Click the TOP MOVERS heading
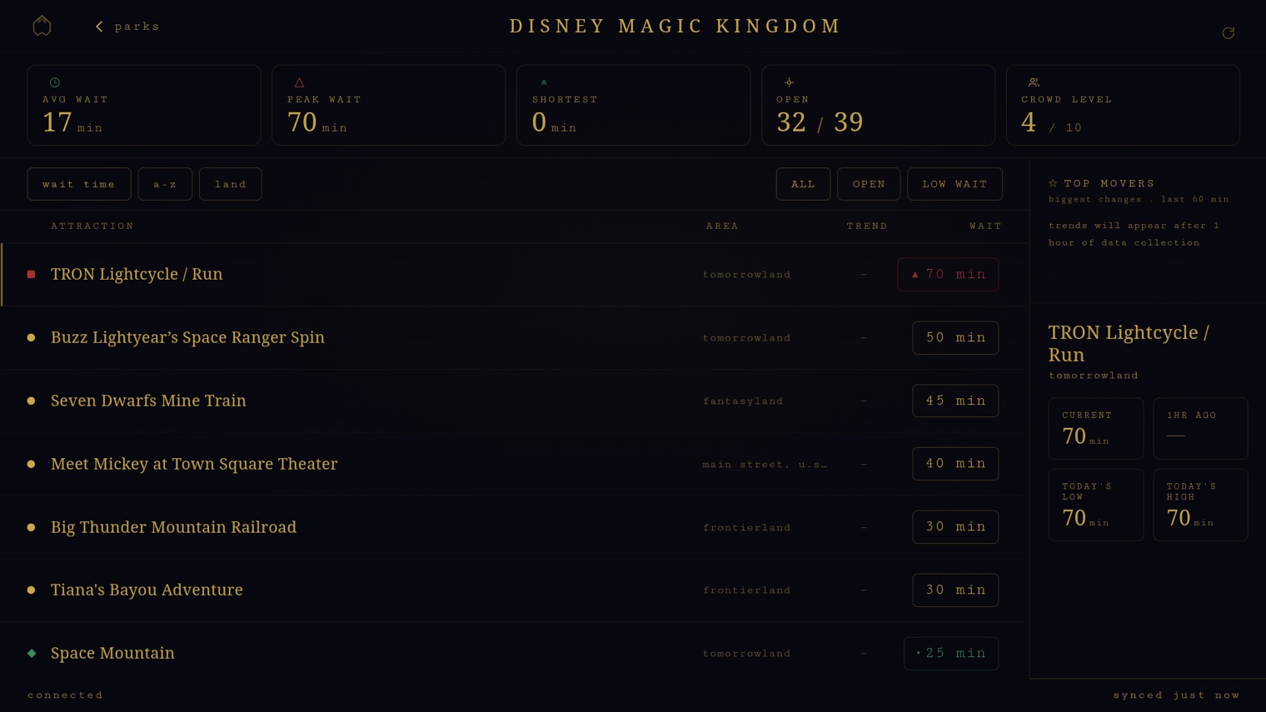The height and width of the screenshot is (712, 1266). (x=1109, y=183)
